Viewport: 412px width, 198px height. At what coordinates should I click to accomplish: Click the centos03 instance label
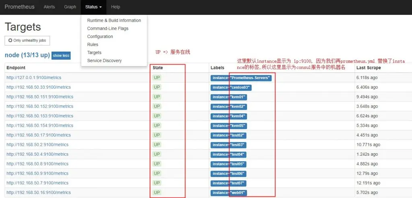coord(231,88)
